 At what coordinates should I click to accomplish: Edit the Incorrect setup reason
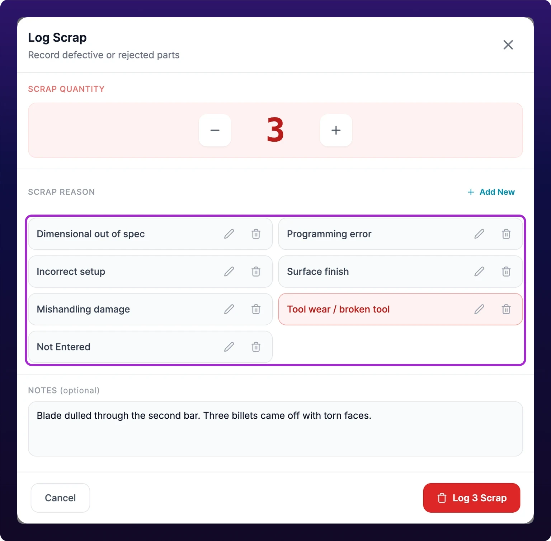[229, 272]
